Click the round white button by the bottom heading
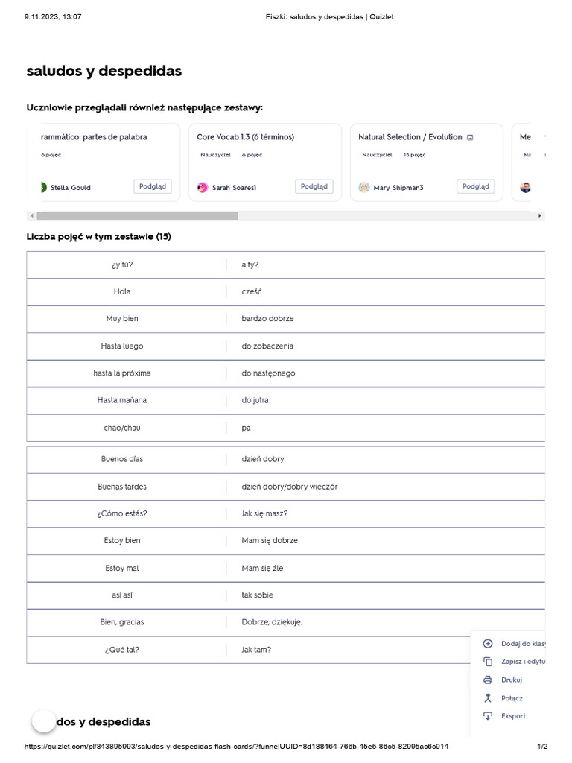 click(x=44, y=721)
